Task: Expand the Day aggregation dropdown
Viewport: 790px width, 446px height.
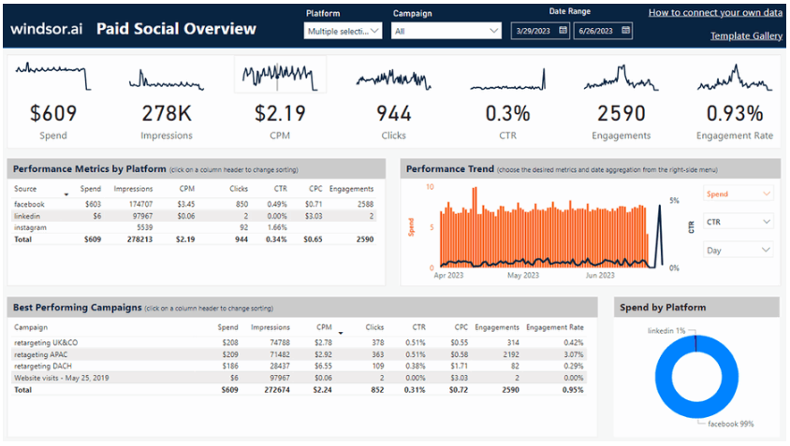Action: click(739, 251)
